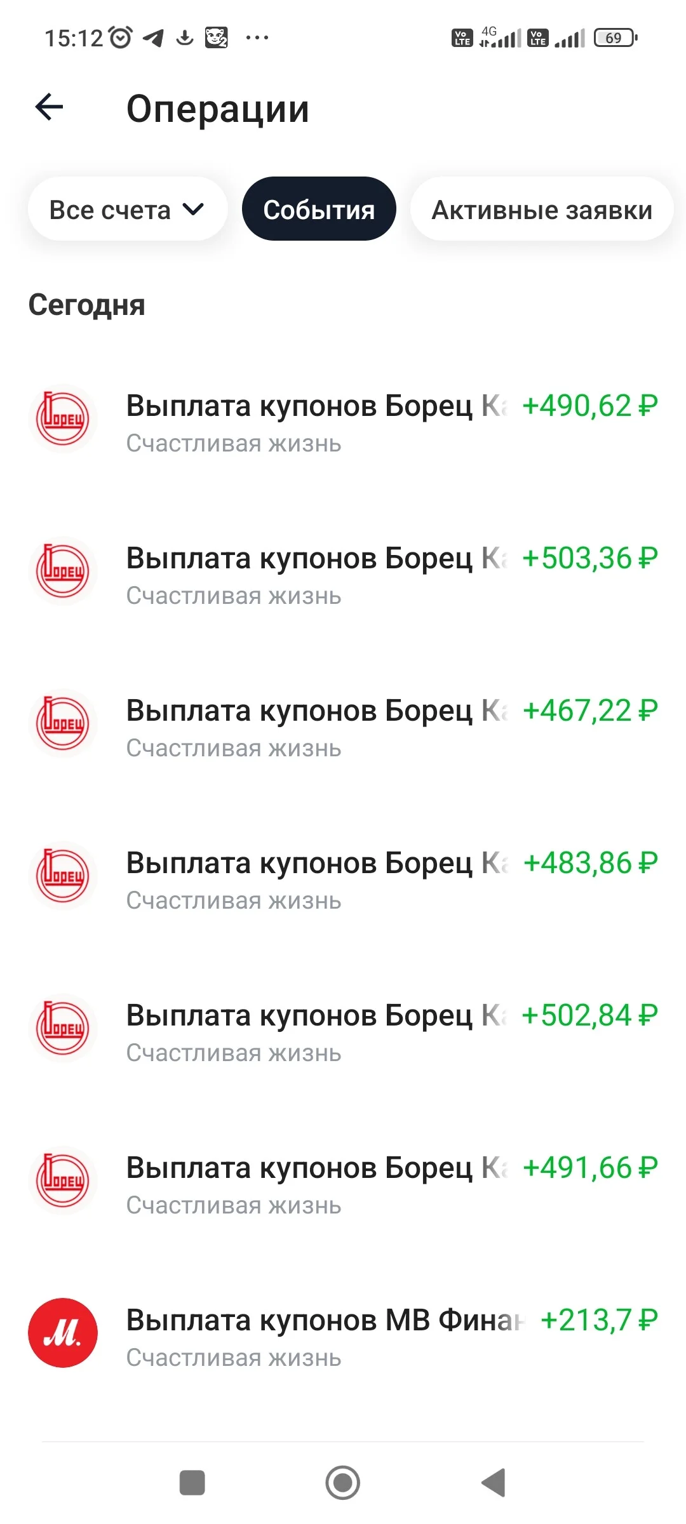The width and height of the screenshot is (686, 1524).
Task: Open the +483,86 ₽ amount entry
Action: [x=590, y=863]
